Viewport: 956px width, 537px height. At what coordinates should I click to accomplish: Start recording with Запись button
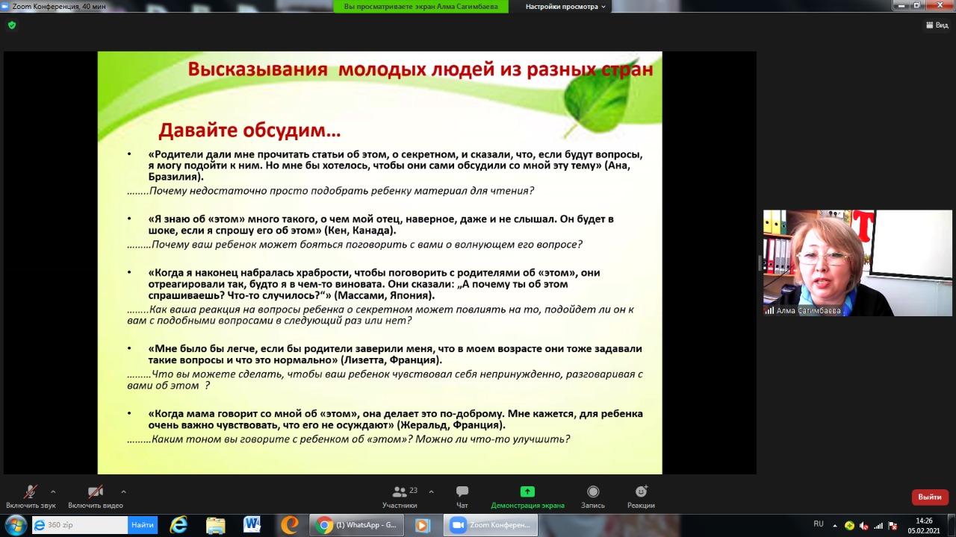click(592, 495)
